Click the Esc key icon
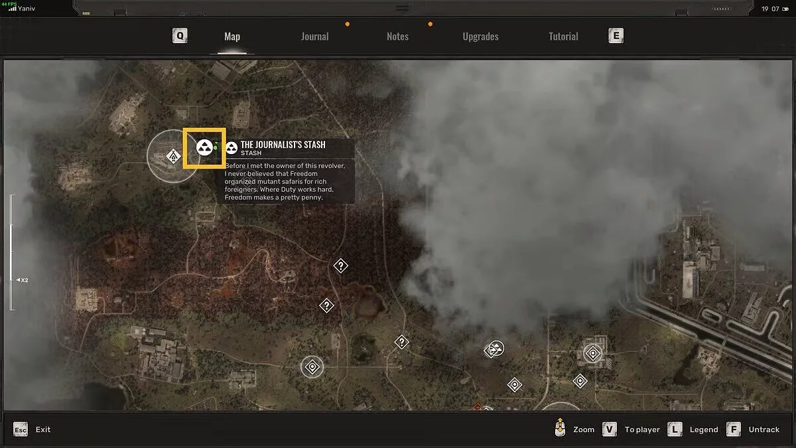796x448 pixels. (x=21, y=429)
